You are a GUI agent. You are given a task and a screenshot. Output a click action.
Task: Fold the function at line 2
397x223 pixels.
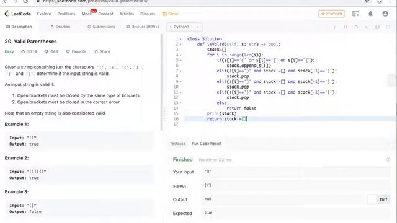(181, 45)
